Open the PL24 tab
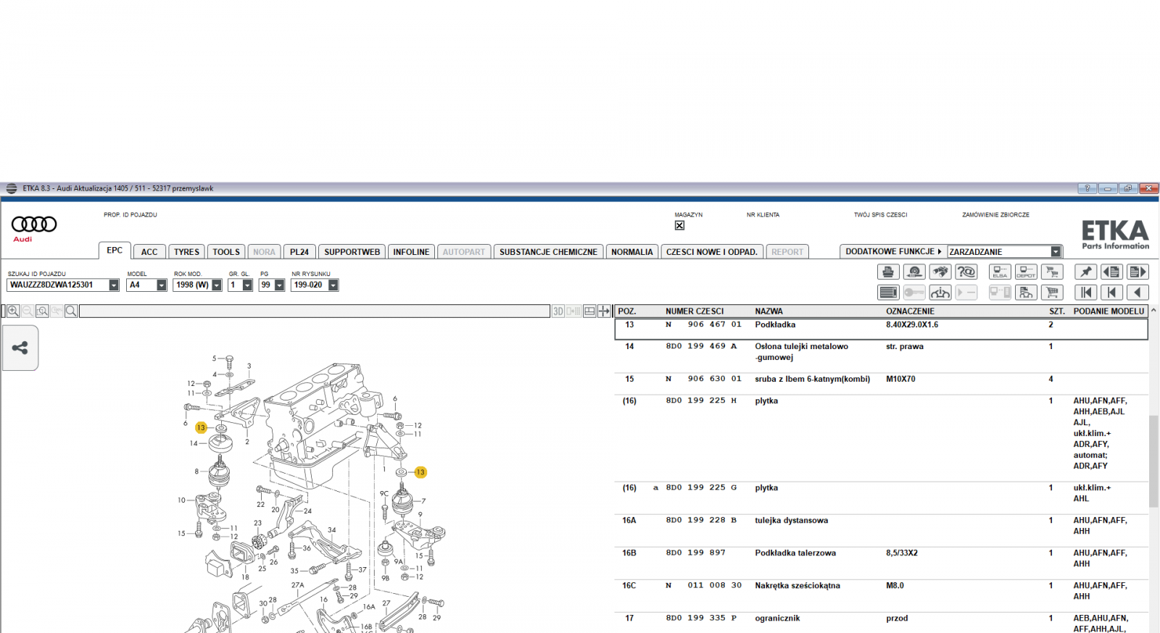Viewport: 1160px width, 633px height. tap(299, 252)
